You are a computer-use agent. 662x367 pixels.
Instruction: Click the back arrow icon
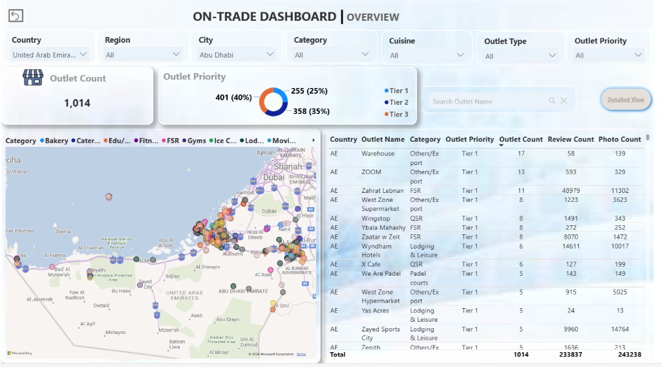16,16
